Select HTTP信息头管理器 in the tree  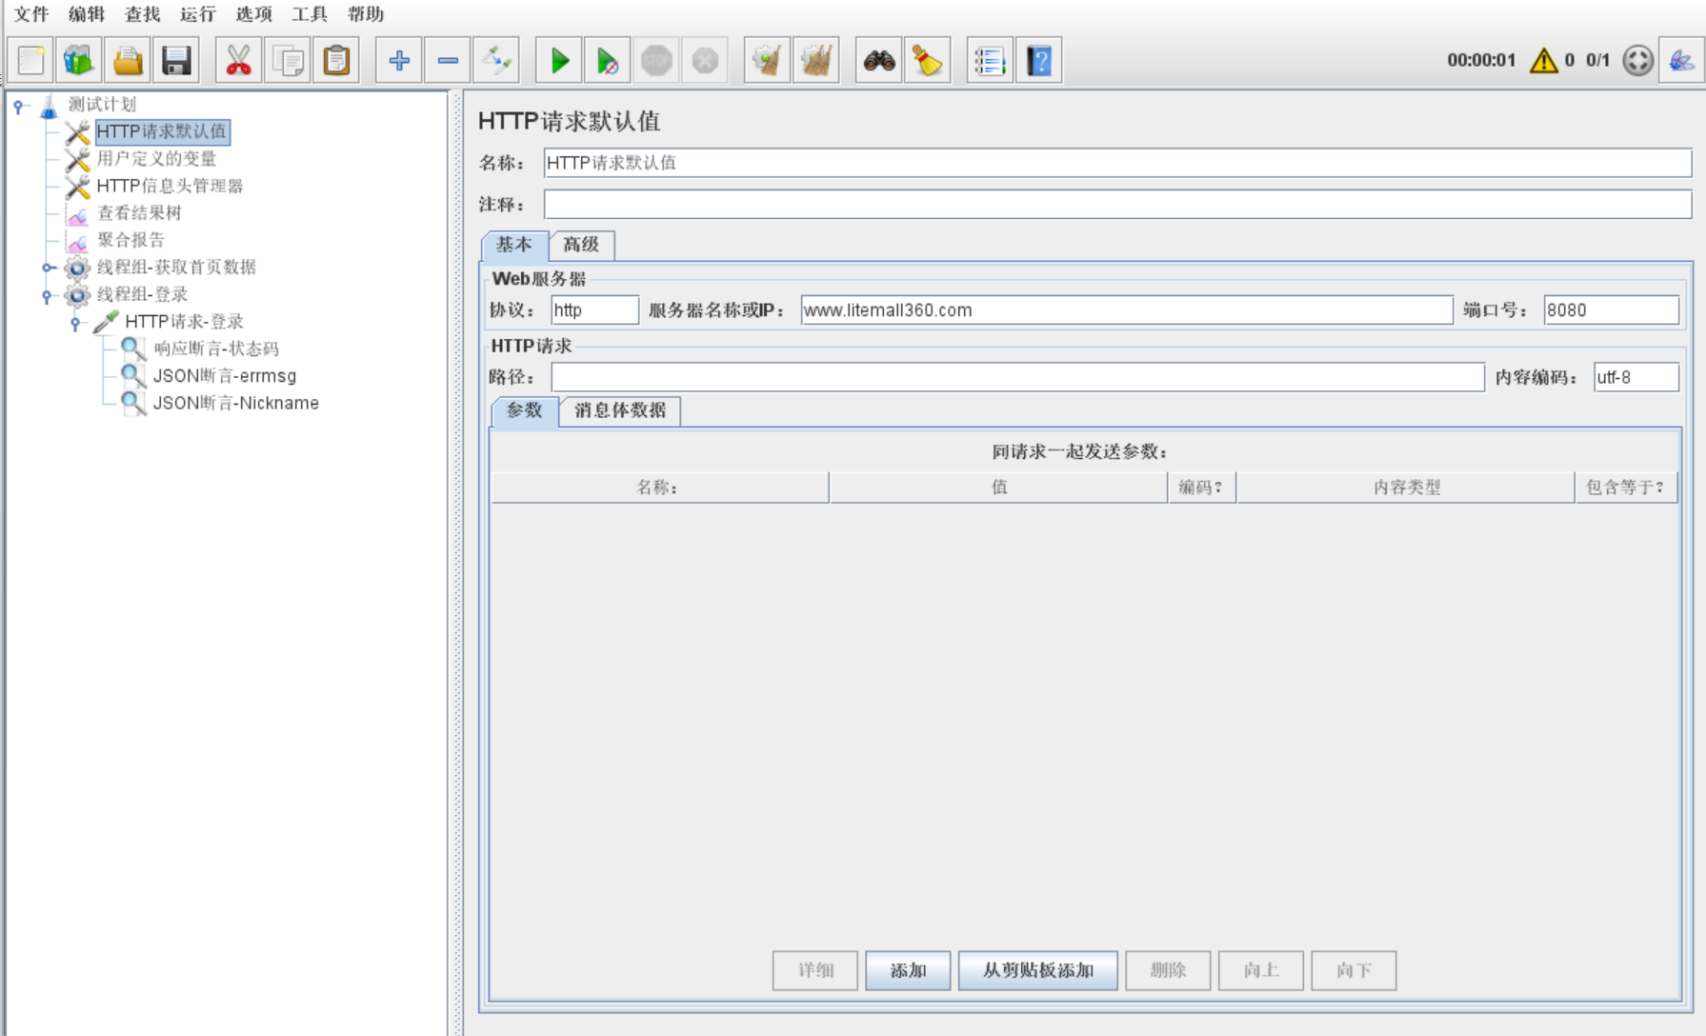click(170, 186)
